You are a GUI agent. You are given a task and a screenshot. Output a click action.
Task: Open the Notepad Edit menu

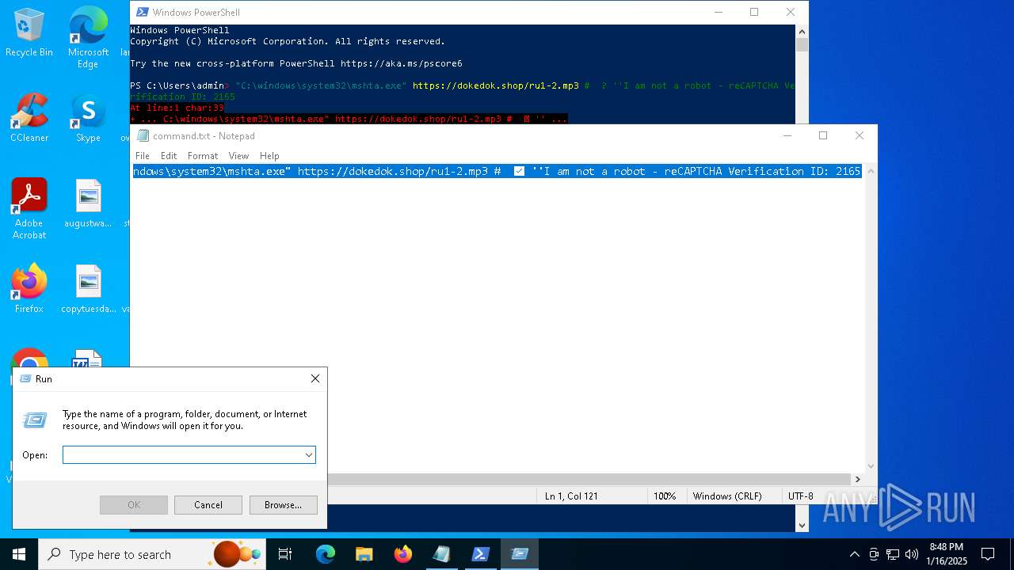(169, 156)
